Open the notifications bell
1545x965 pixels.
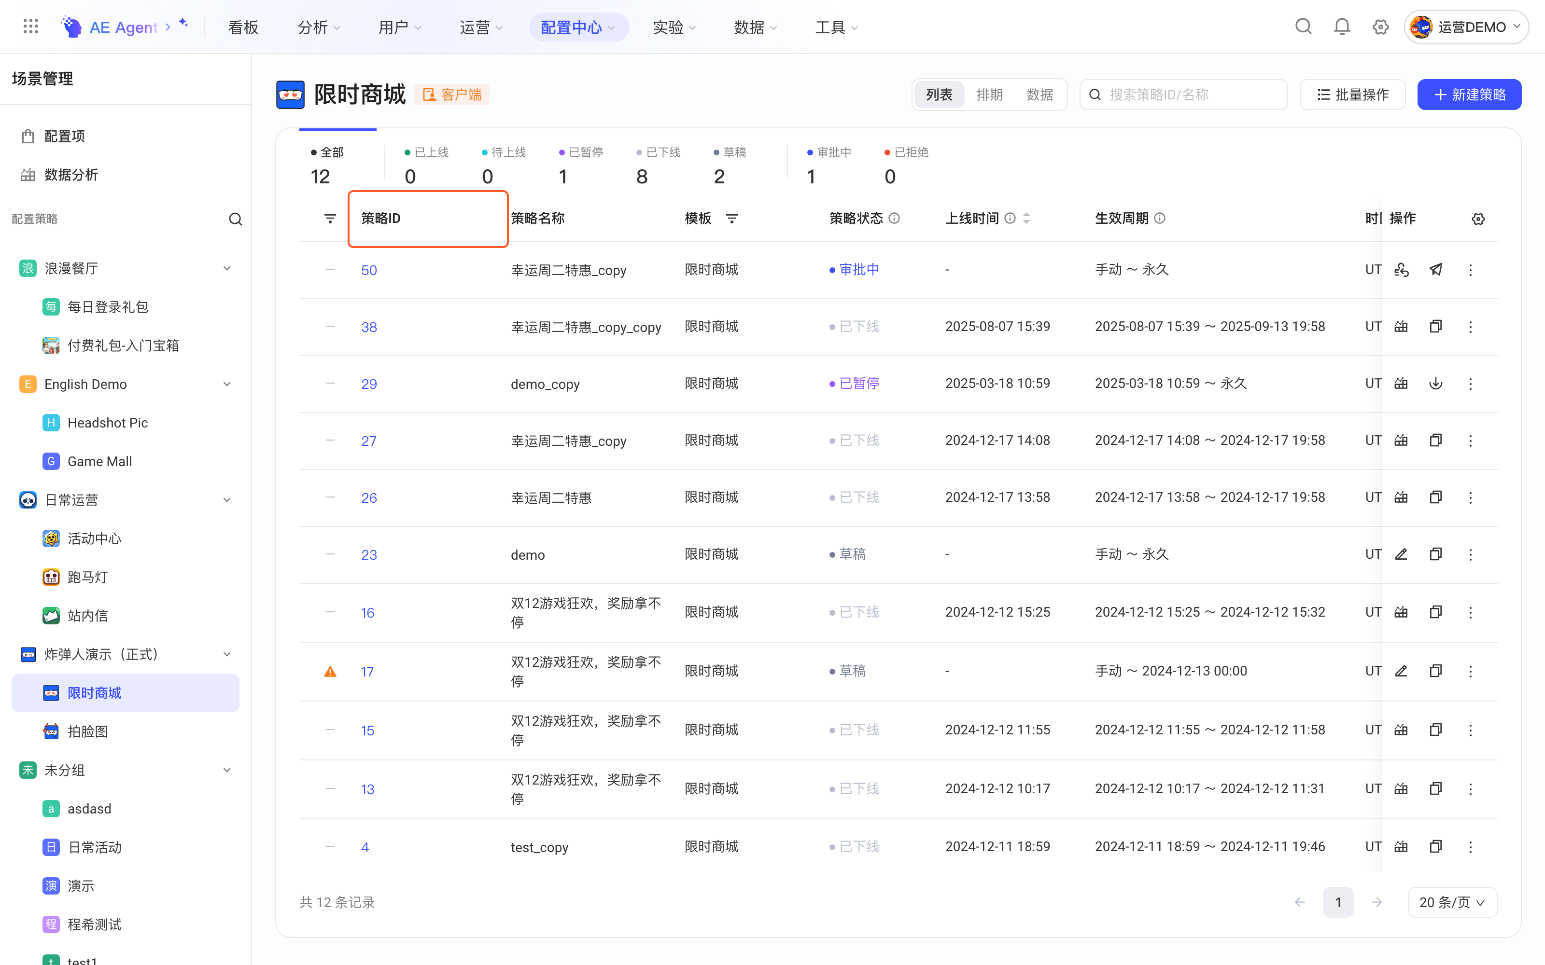(x=1342, y=27)
